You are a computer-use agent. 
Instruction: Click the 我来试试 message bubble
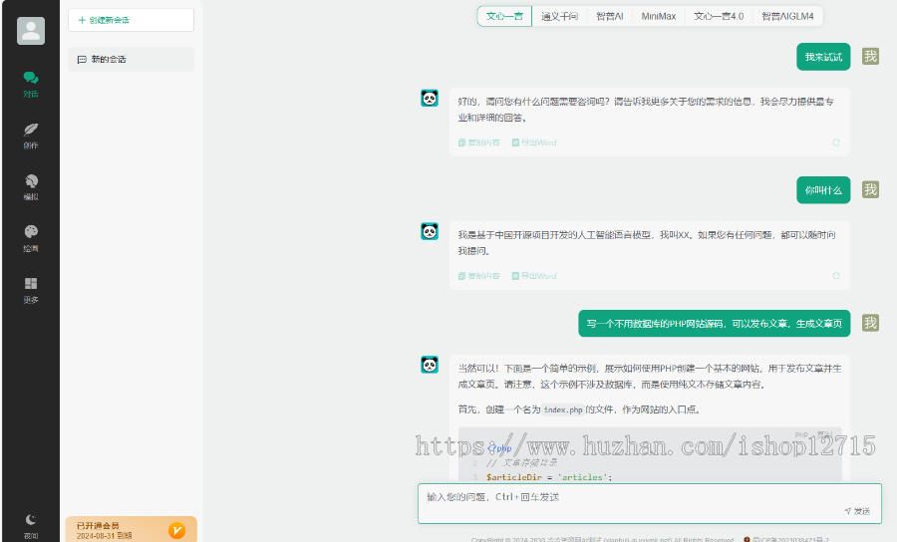[x=823, y=57]
